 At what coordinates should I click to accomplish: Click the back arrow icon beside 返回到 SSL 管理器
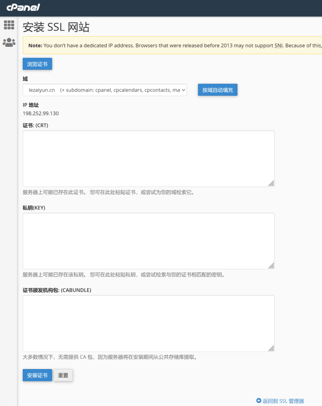coord(258,400)
